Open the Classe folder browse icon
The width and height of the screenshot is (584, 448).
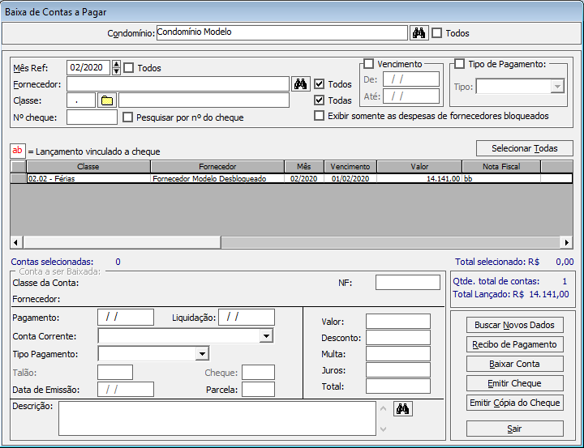[107, 100]
